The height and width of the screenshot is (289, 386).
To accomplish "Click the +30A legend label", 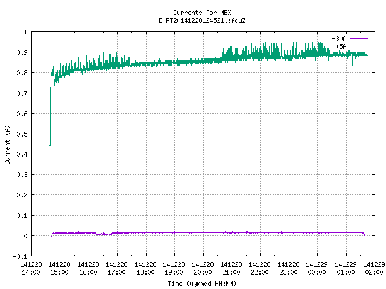I will click(339, 39).
